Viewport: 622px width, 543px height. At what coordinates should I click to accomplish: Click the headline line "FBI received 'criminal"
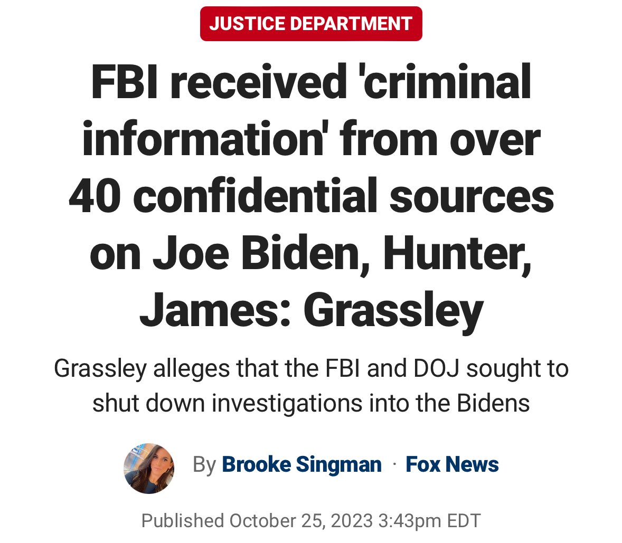311,83
